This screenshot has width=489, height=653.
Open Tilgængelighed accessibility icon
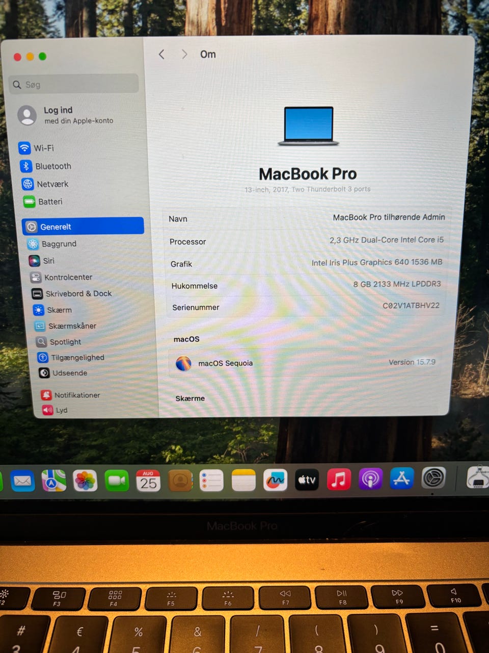[x=43, y=358]
